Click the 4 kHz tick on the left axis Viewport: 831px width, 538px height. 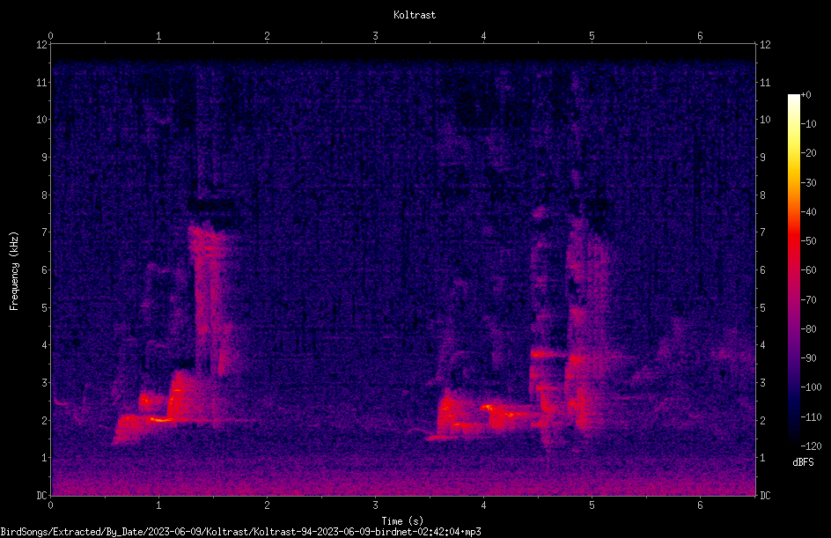click(x=44, y=345)
